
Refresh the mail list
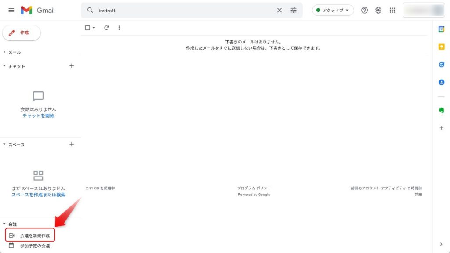[x=106, y=28]
